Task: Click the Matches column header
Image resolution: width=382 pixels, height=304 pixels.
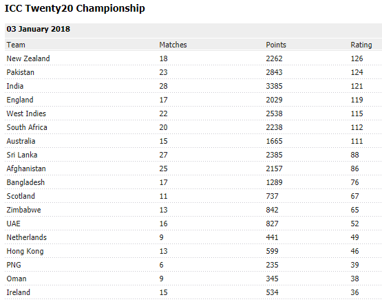Action: coord(173,45)
